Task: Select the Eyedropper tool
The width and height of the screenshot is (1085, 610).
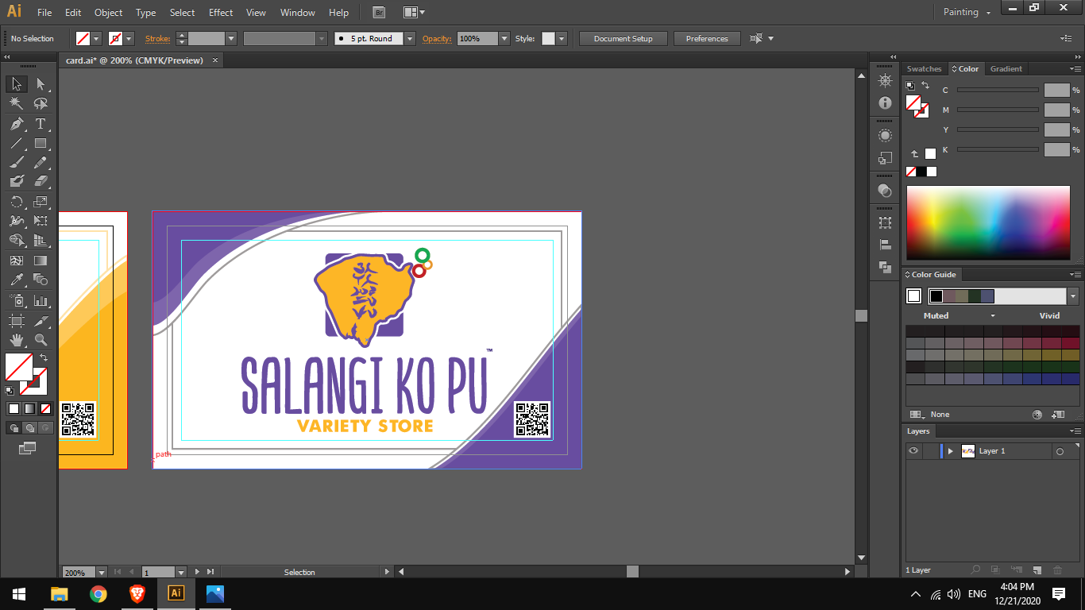Action: point(16,280)
